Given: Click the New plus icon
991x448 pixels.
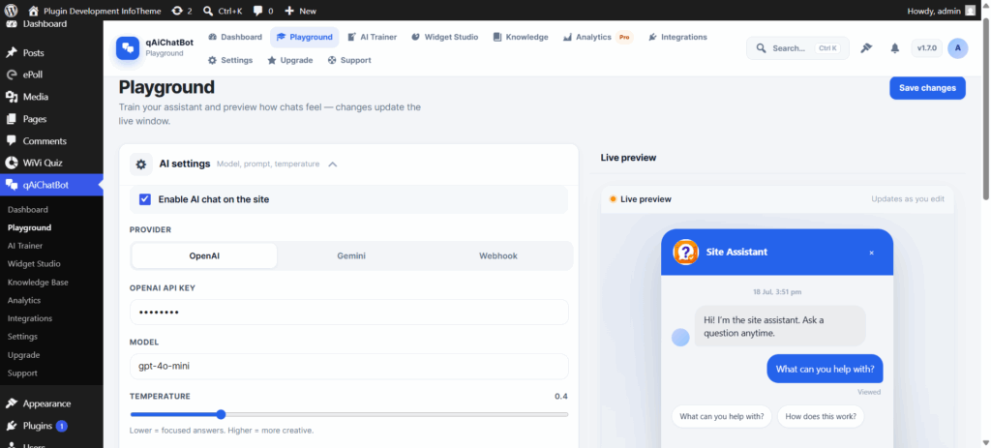Looking at the screenshot, I should click(x=288, y=11).
